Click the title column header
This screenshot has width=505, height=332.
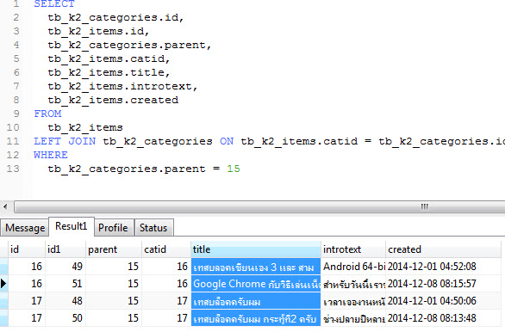point(256,249)
